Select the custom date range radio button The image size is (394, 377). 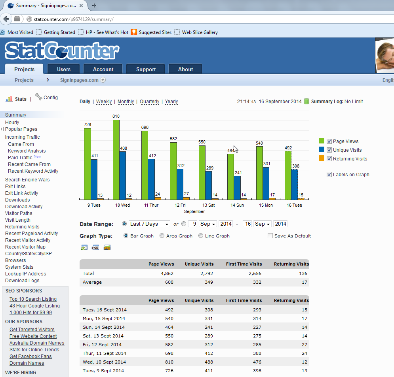click(184, 224)
